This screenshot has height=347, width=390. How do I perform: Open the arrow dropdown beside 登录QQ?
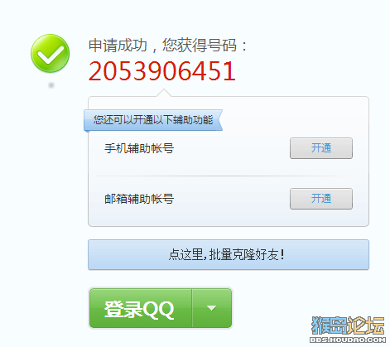[x=212, y=308]
